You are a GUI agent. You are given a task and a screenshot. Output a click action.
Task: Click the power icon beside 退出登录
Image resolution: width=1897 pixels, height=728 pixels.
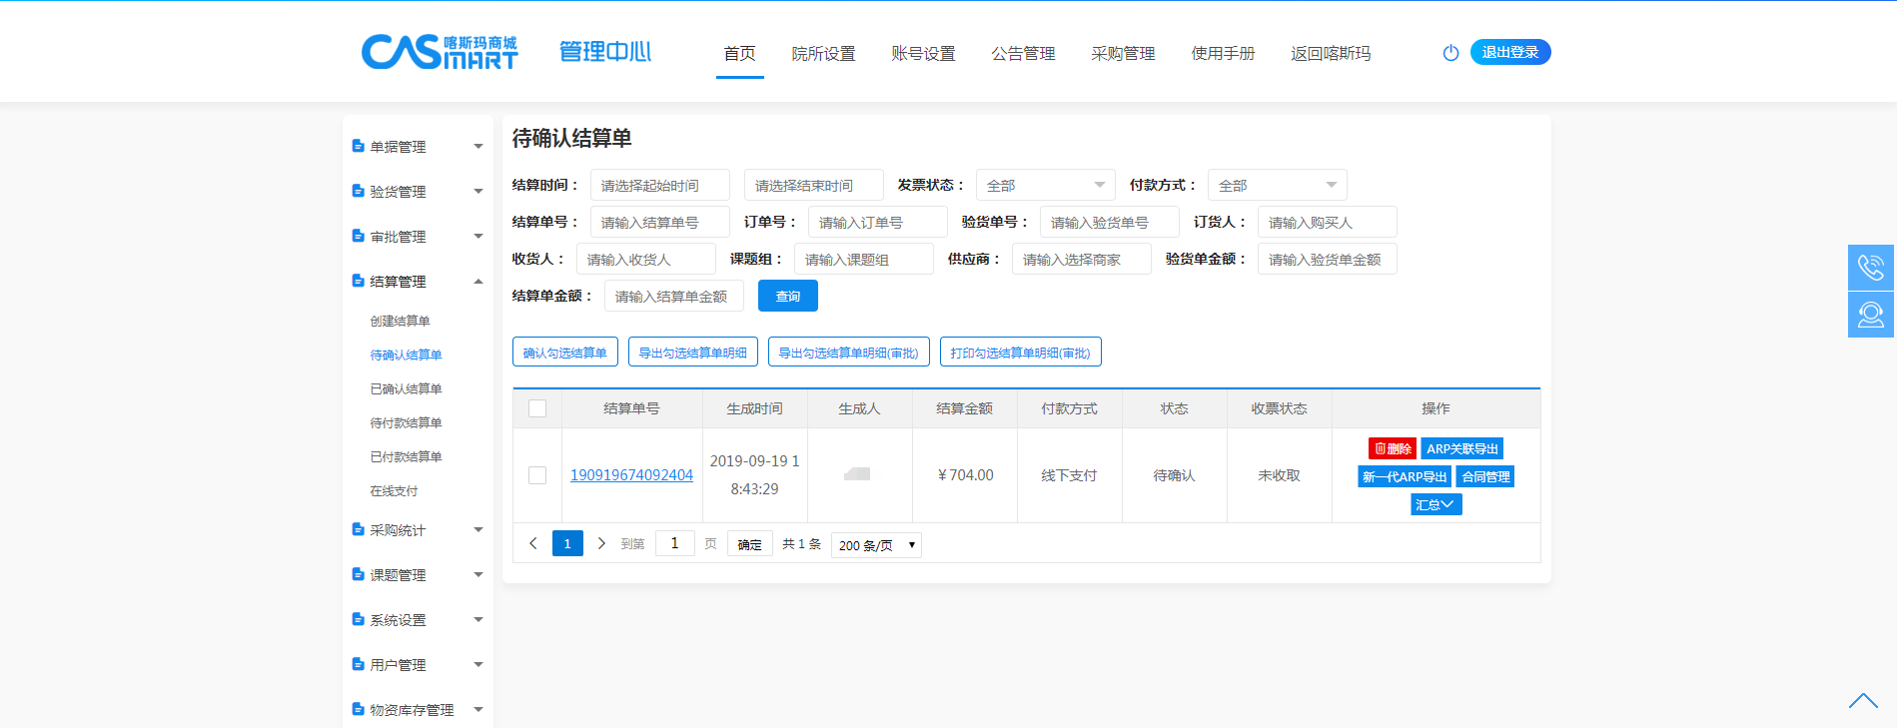(x=1450, y=53)
